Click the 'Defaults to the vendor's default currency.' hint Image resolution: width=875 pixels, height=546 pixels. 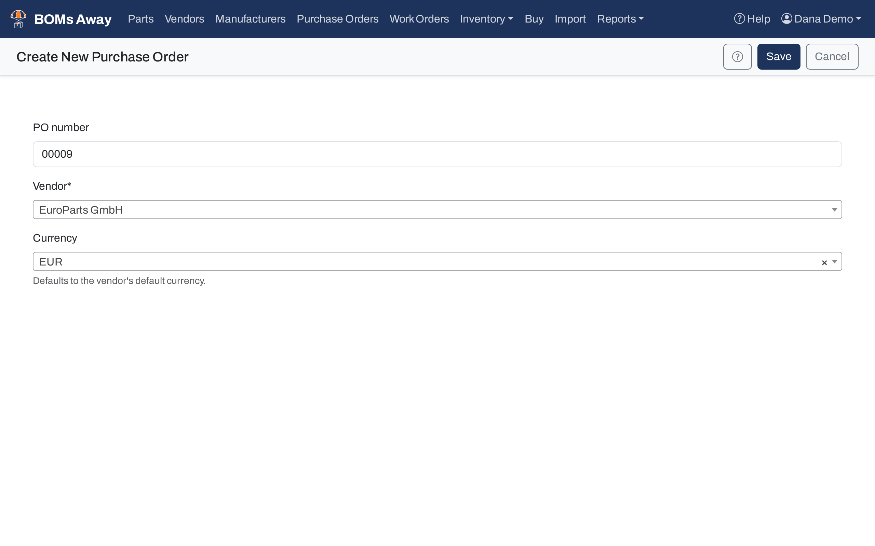(x=119, y=281)
